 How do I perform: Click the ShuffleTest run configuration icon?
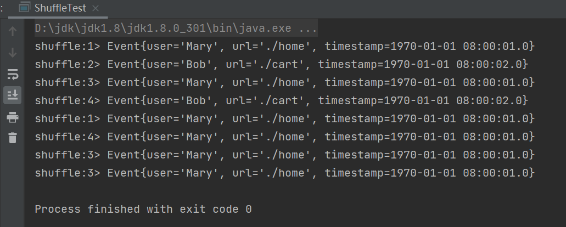coord(24,8)
